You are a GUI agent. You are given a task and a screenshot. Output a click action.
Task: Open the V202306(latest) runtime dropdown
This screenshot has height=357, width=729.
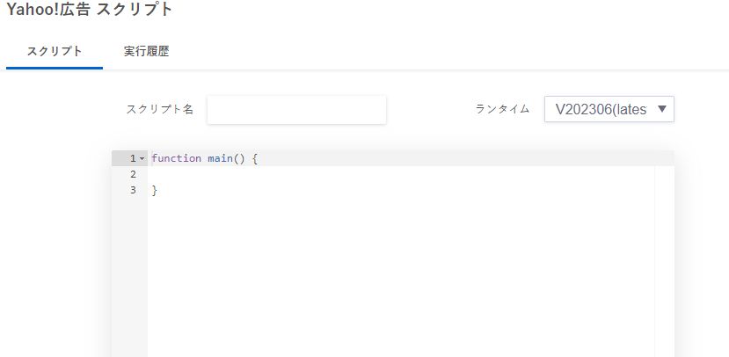609,109
